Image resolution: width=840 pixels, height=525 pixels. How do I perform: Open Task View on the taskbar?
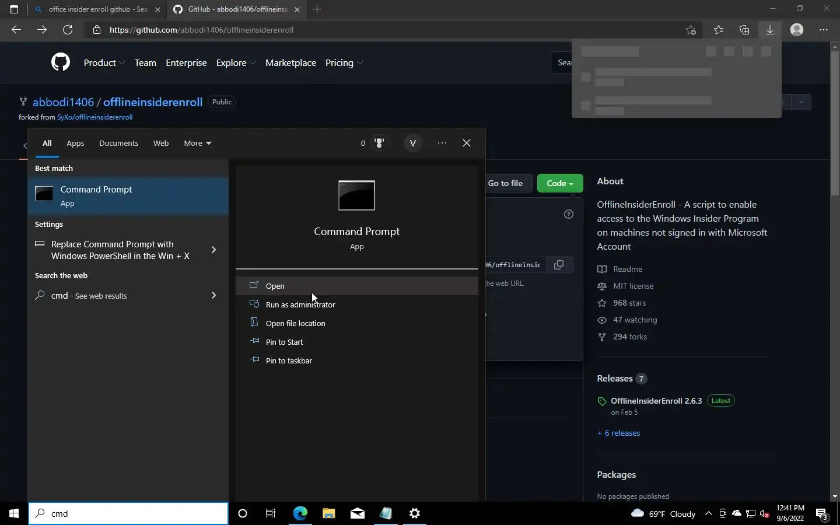pos(271,513)
